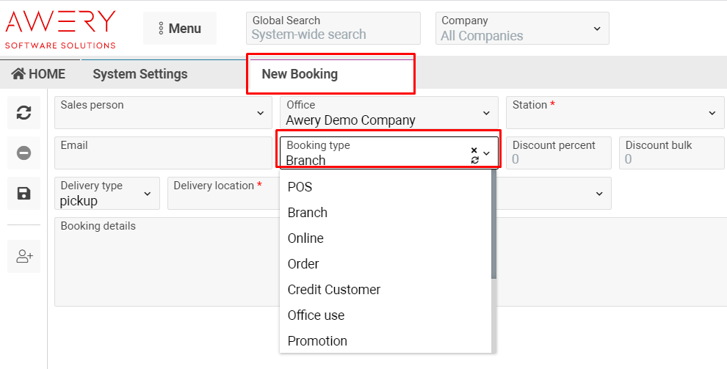Open the Menu button
727x369 pixels.
(179, 29)
